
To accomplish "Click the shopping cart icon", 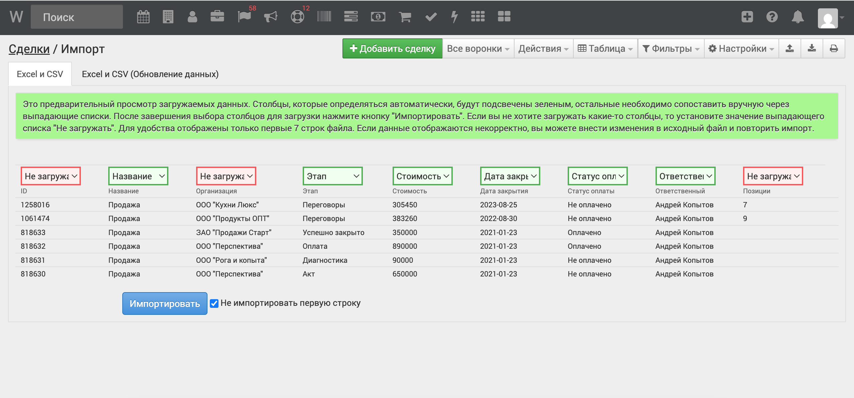I will coord(405,17).
